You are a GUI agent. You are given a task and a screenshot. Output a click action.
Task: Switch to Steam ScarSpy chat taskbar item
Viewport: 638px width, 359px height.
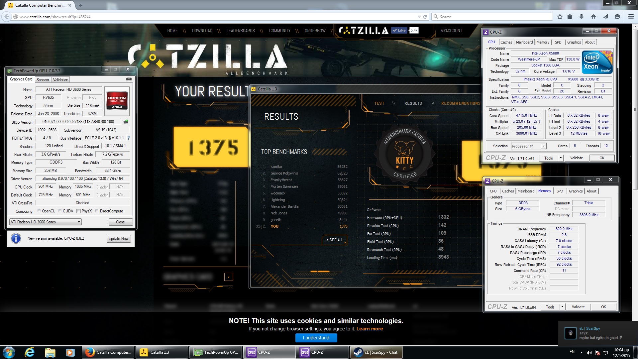point(376,352)
